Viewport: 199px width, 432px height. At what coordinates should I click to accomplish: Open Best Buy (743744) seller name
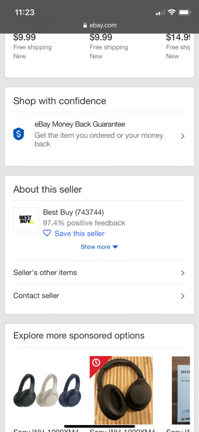coord(73,212)
